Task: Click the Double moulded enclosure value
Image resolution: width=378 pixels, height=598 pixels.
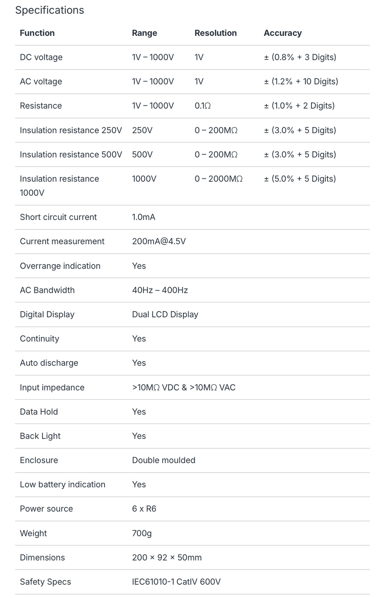Action: point(164,460)
